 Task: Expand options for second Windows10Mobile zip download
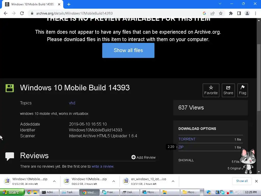114,181
